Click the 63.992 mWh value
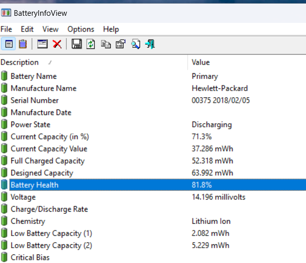 point(212,172)
